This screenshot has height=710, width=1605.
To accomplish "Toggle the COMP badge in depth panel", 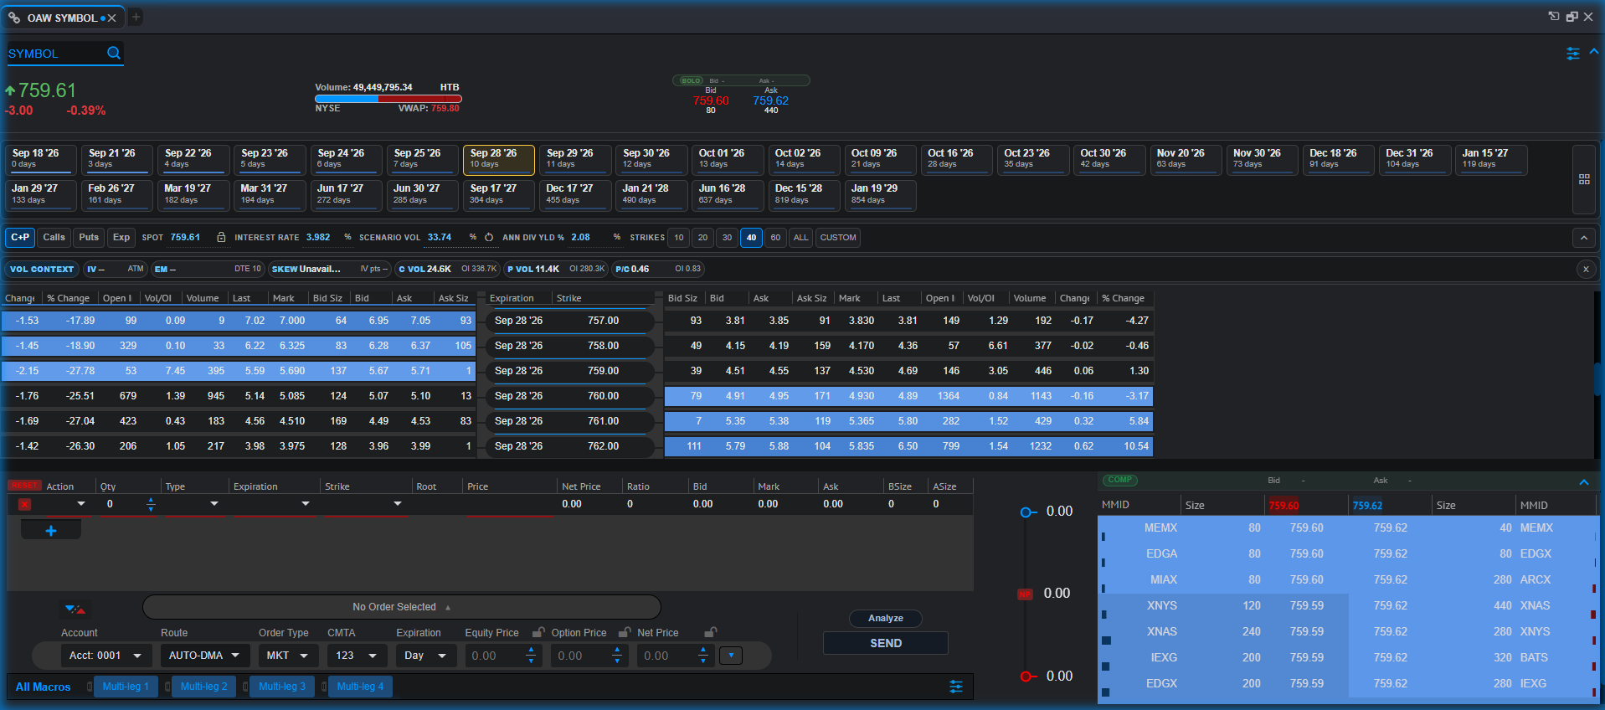I will click(1120, 480).
